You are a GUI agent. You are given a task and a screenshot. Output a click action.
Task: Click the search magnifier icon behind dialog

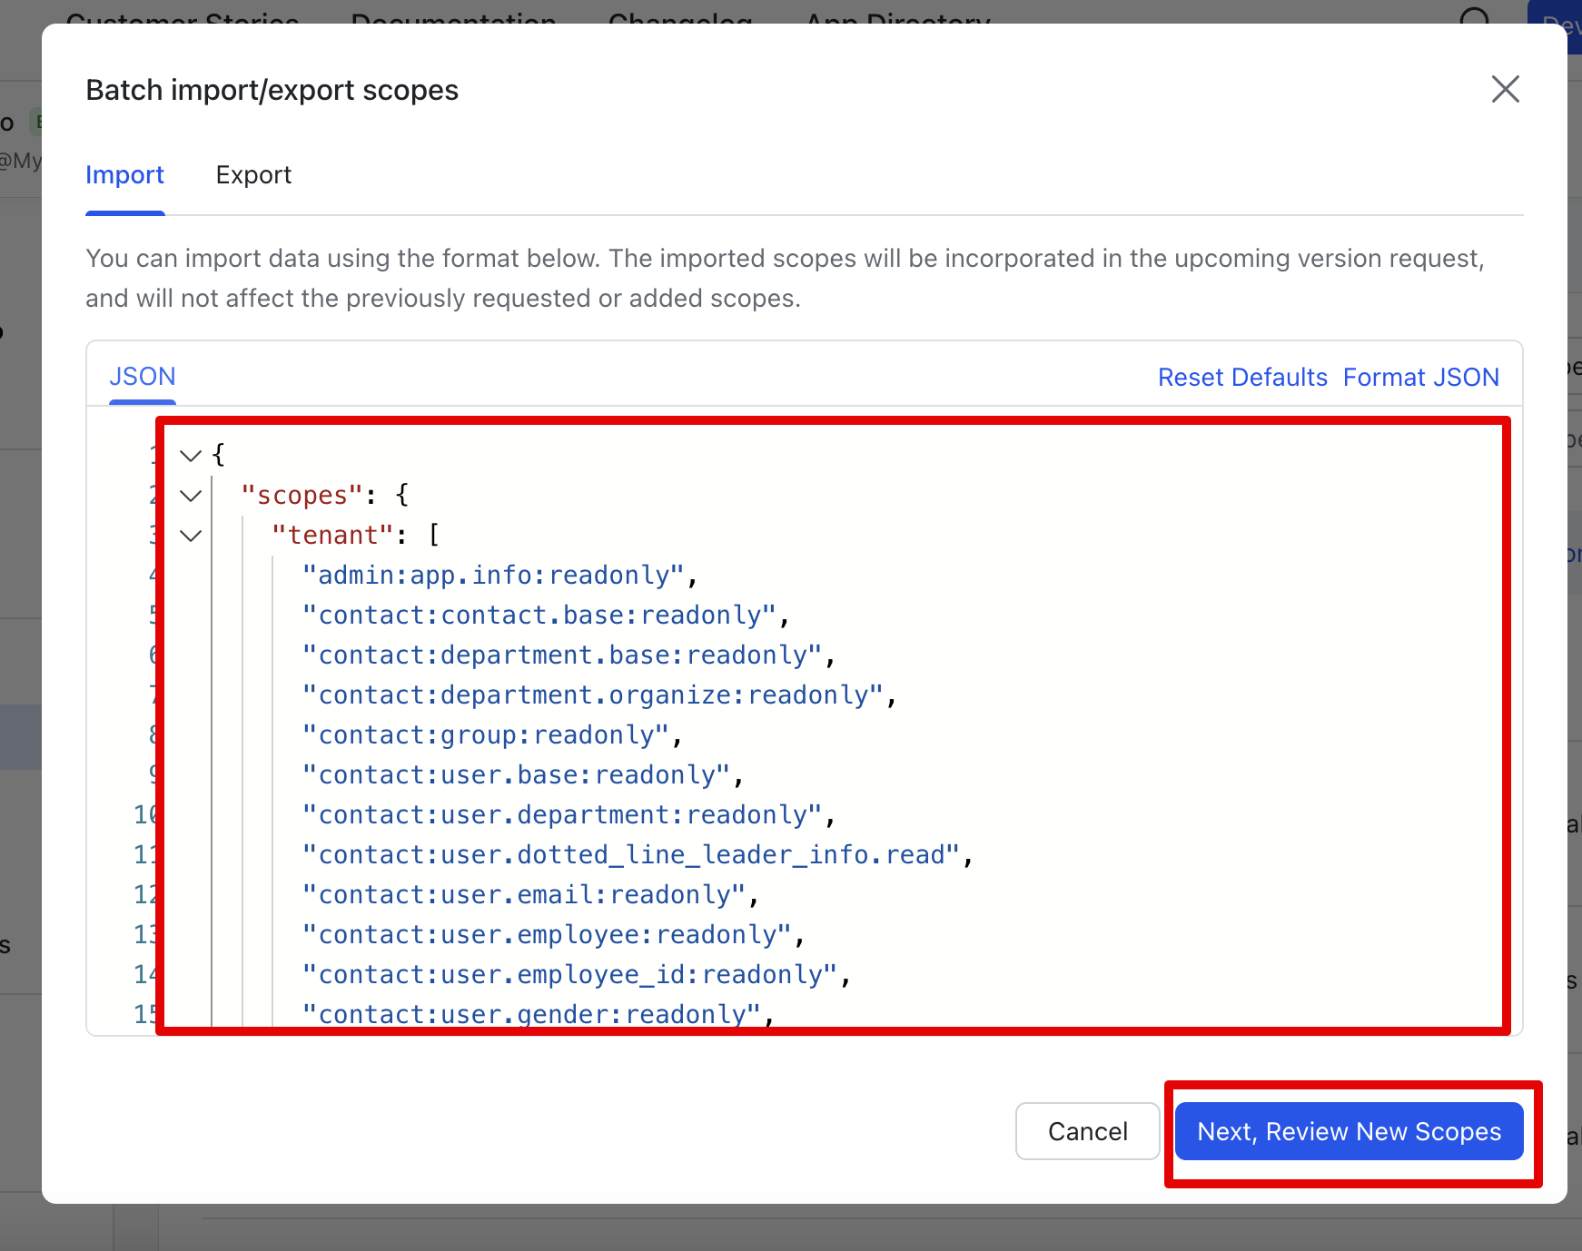1475,16
